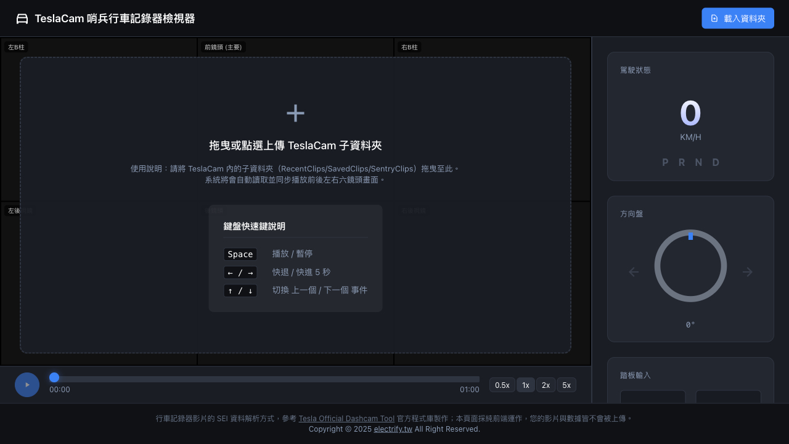Click the middle of the playback progress bar
This screenshot has height=444, width=789.
tap(264, 379)
